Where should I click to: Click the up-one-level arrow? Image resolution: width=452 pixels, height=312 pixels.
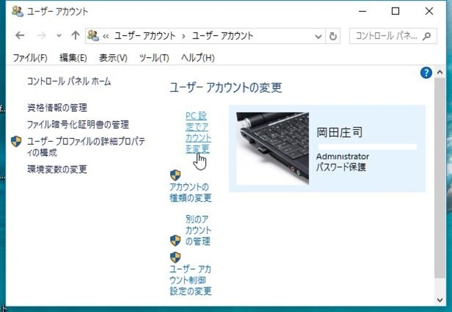[75, 36]
